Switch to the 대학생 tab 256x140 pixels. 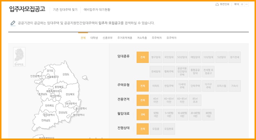click(94, 38)
